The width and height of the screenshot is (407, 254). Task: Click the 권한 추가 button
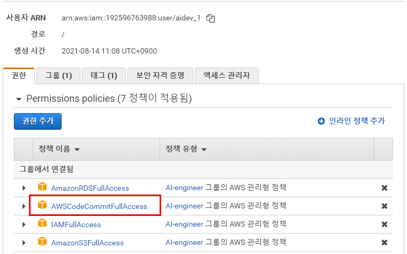(37, 121)
